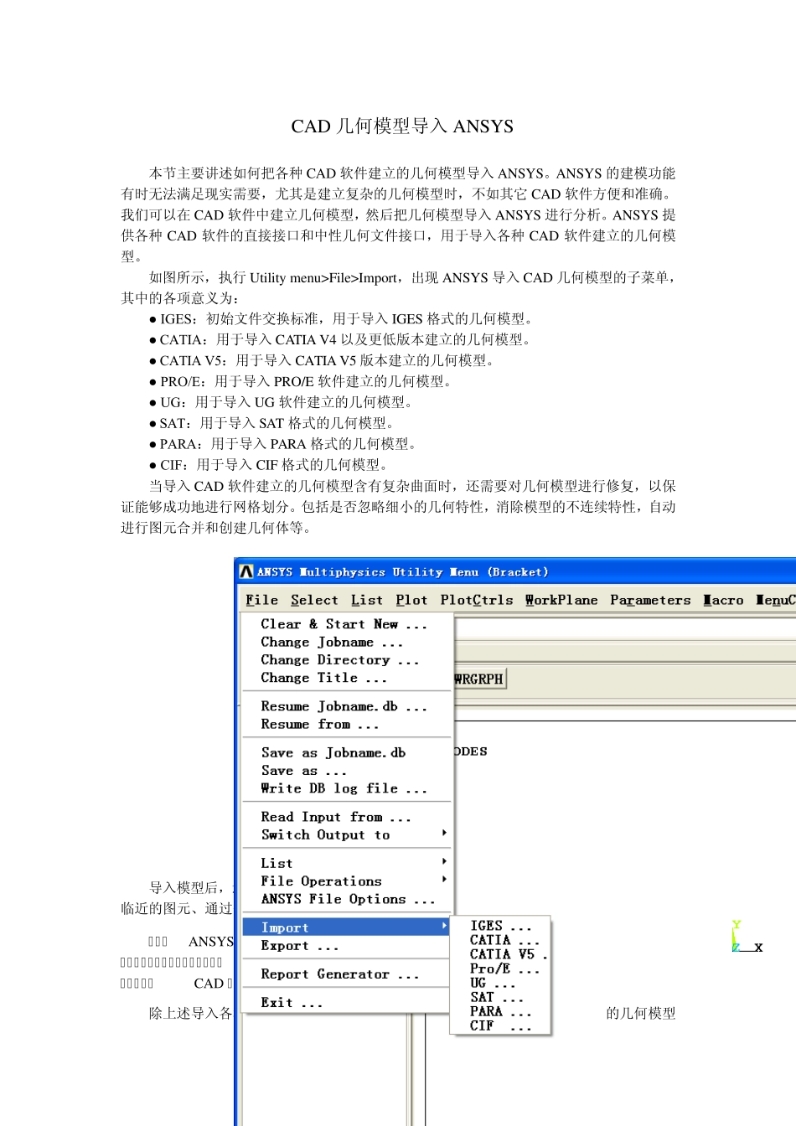
Task: Open the PlotCtrls menu
Action: (x=477, y=600)
